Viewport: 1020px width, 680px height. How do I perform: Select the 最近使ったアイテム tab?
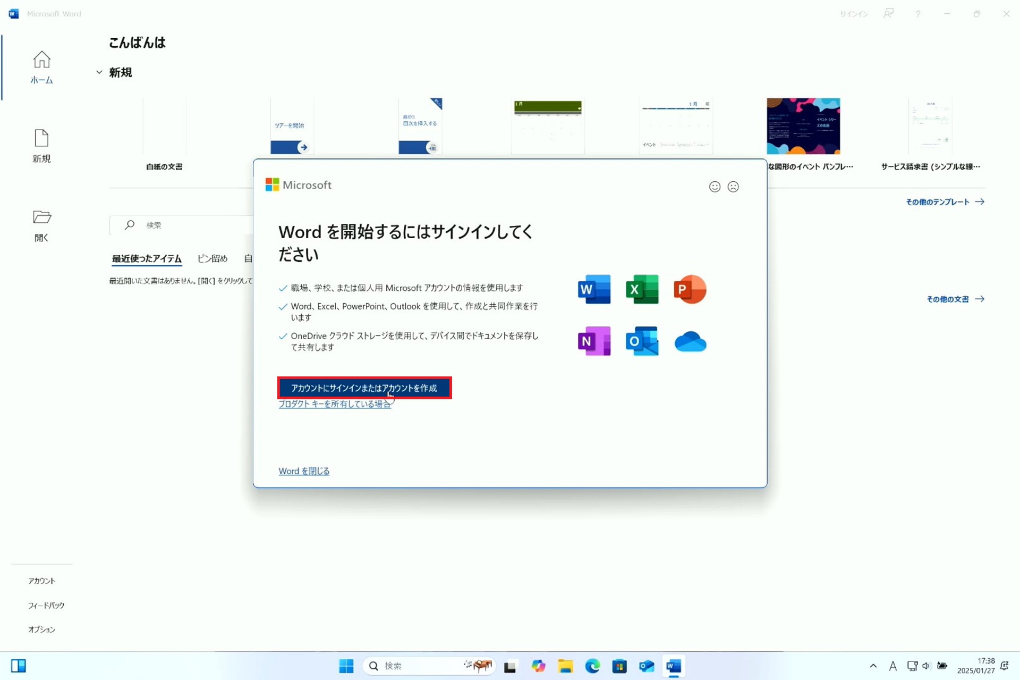point(147,258)
